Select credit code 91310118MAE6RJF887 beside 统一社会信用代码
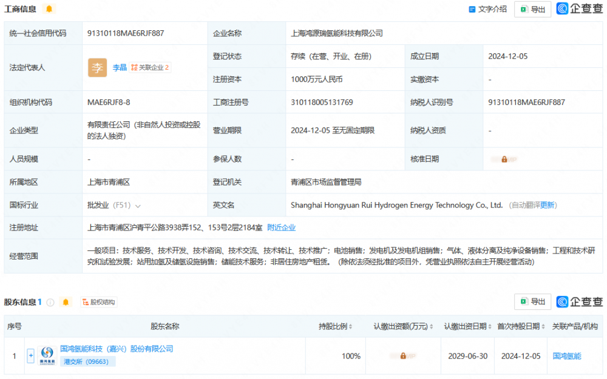Image resolution: width=607 pixels, height=379 pixels. (126, 33)
